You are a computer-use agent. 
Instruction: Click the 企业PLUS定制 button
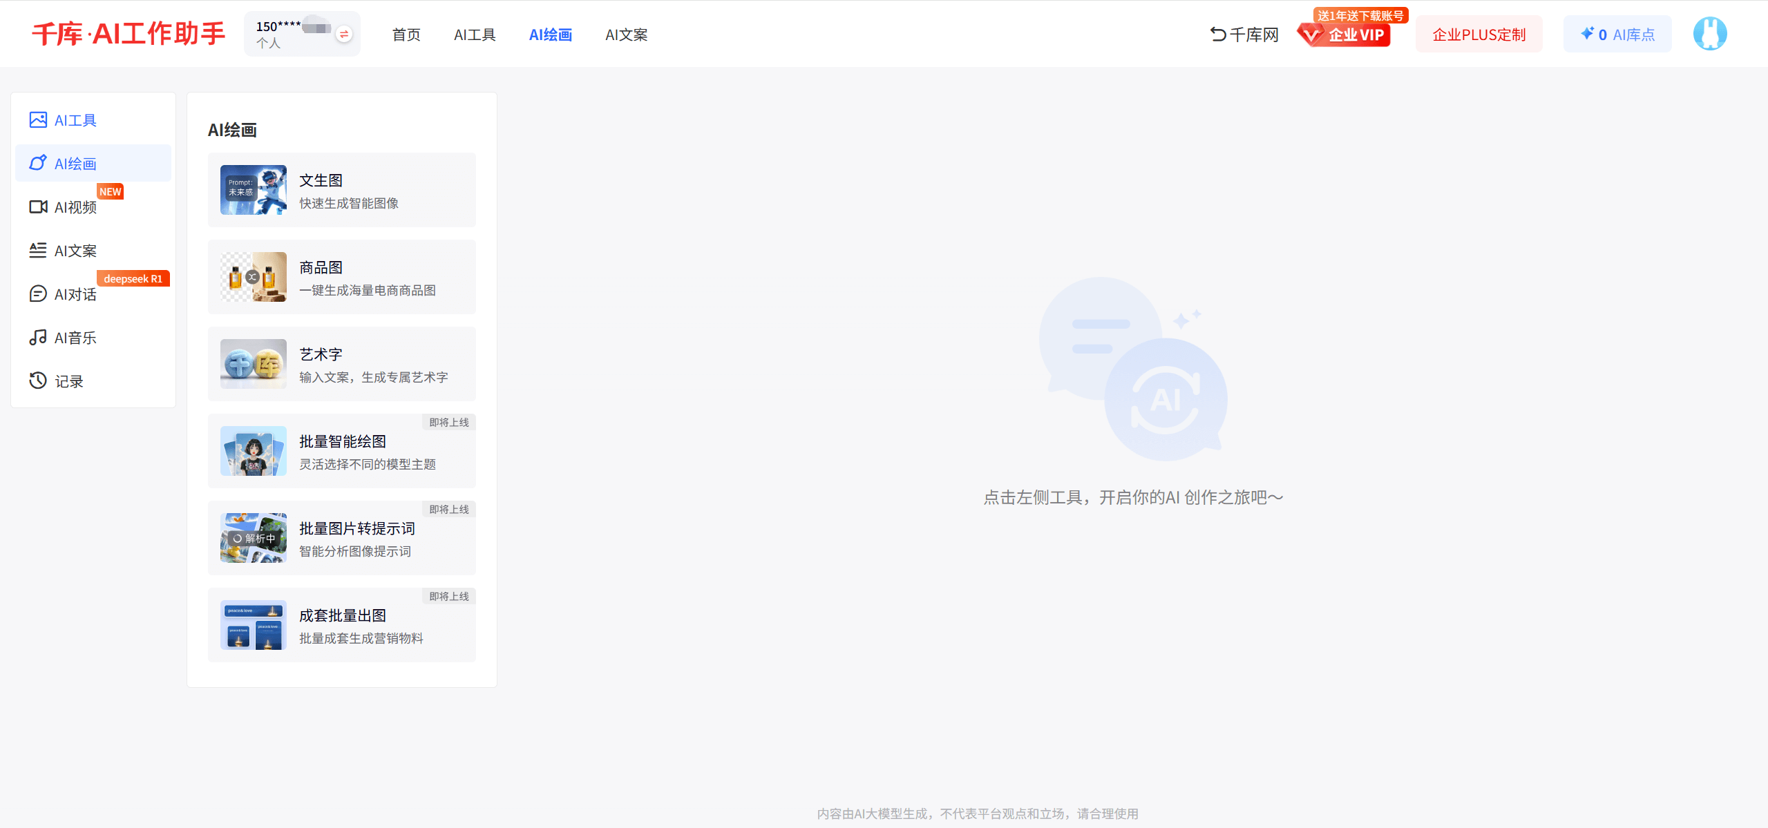[x=1479, y=33]
